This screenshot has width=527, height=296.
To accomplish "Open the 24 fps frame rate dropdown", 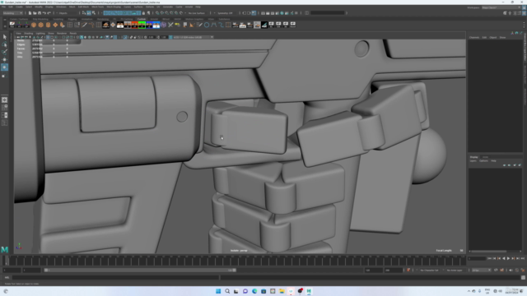I will [481, 271].
